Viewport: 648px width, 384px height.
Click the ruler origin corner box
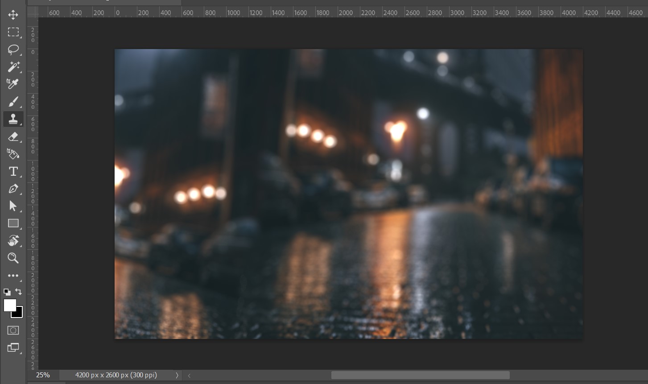[x=33, y=12]
